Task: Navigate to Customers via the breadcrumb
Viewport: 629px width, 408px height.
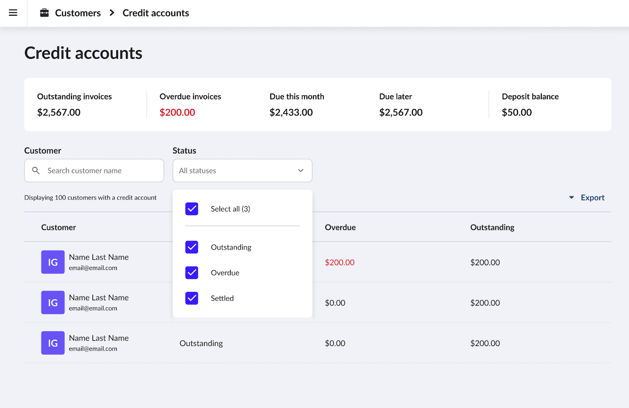Action: (77, 13)
